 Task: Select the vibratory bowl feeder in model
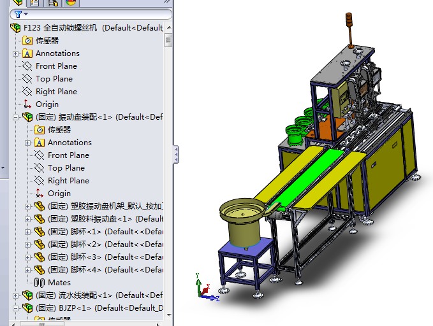tap(243, 221)
